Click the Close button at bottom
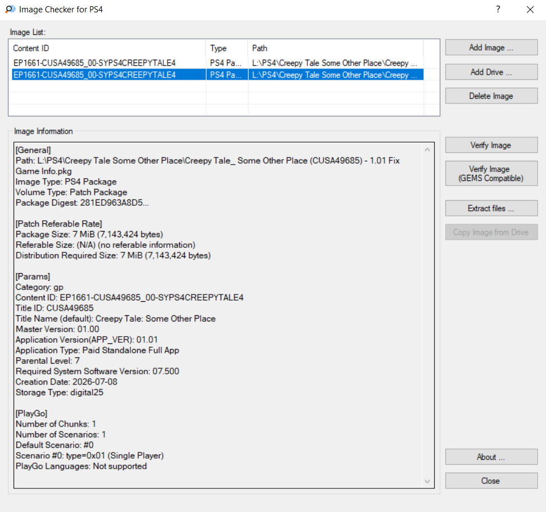This screenshot has height=512, width=546. click(491, 481)
